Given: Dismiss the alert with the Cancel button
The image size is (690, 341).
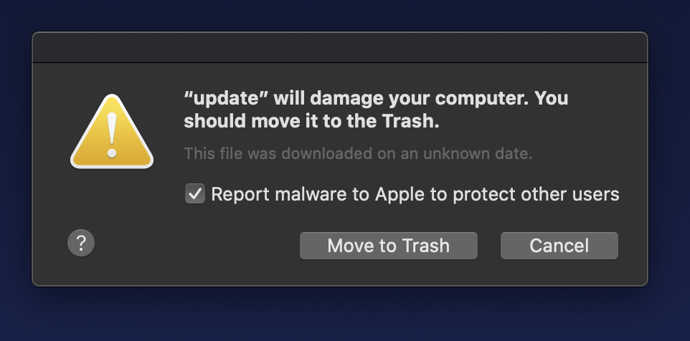Looking at the screenshot, I should coord(559,246).
